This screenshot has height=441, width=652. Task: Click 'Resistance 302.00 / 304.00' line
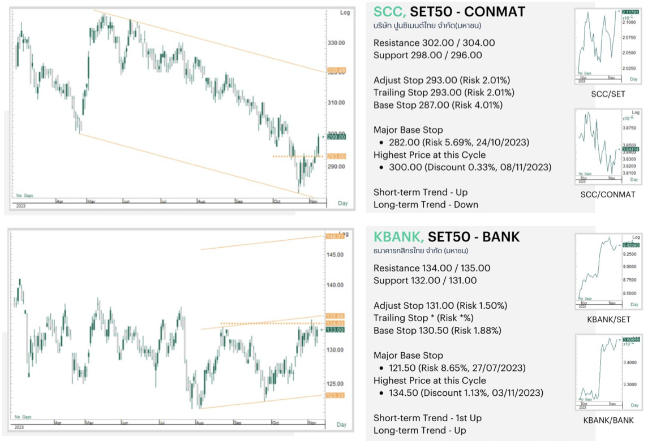click(x=434, y=43)
